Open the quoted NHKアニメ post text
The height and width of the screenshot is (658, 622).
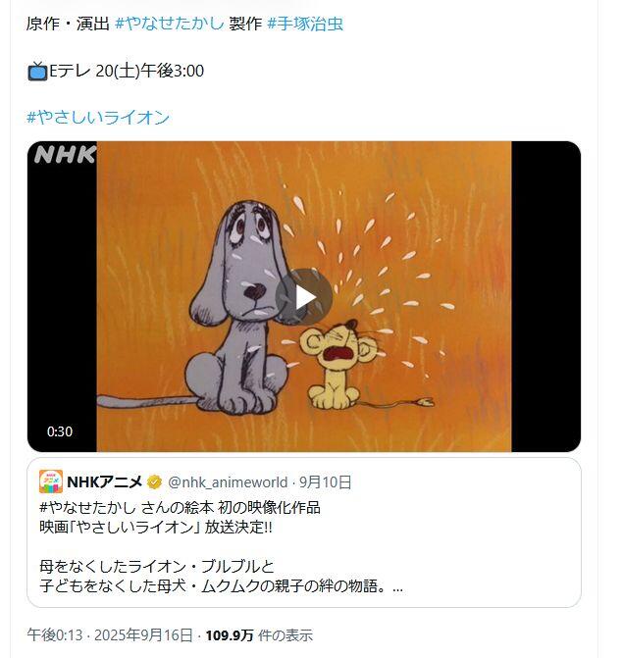tap(221, 546)
